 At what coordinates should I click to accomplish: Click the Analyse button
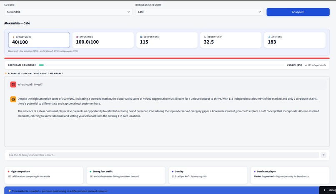pos(298,12)
